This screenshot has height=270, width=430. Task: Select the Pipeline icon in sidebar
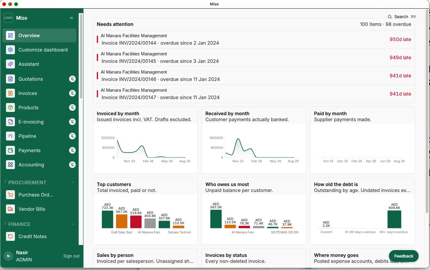click(10, 136)
